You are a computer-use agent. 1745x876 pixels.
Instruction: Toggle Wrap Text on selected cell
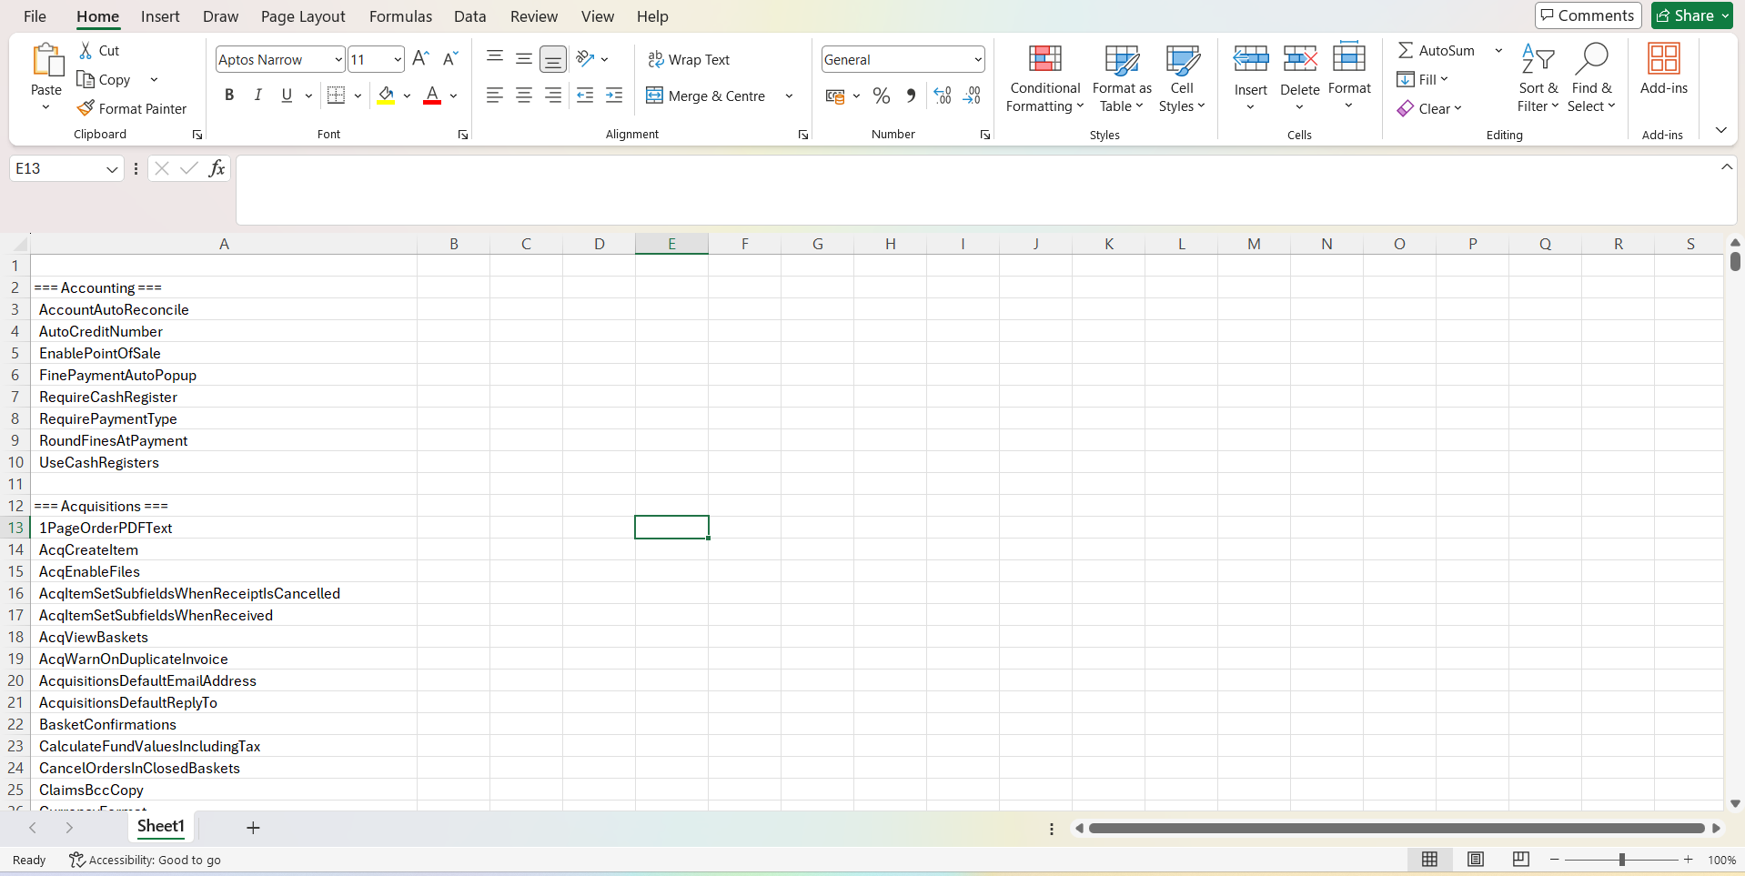[689, 59]
